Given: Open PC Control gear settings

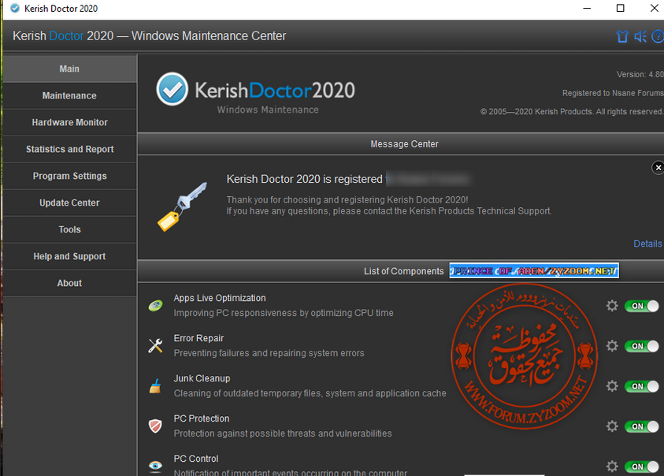Looking at the screenshot, I should coord(612,467).
